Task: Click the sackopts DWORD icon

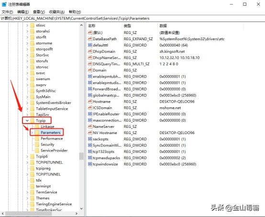Action: [90, 139]
